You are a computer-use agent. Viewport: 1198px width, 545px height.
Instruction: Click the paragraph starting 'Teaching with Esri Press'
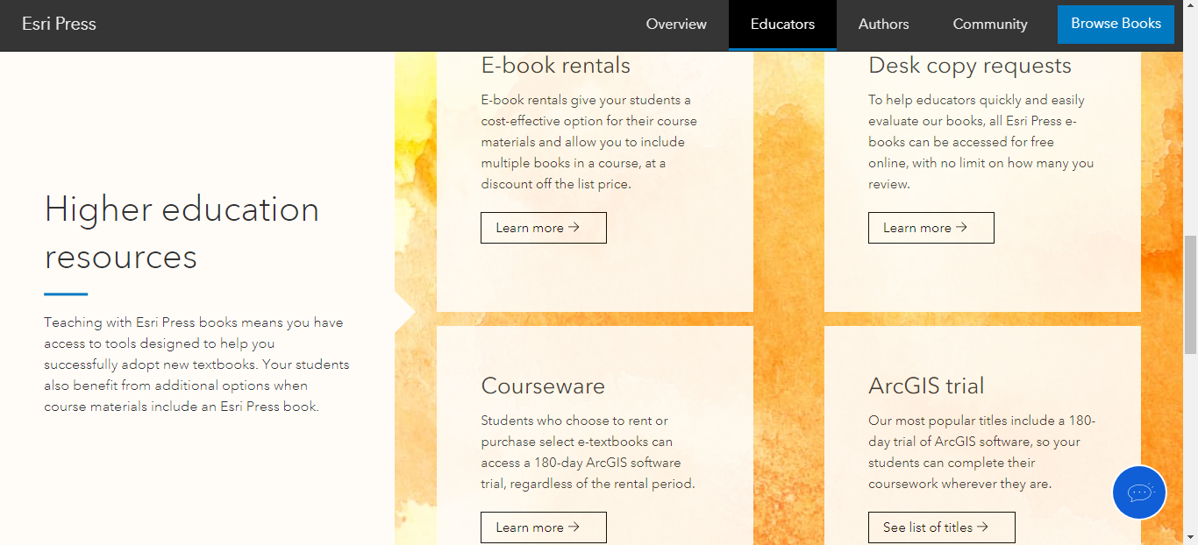coord(197,365)
